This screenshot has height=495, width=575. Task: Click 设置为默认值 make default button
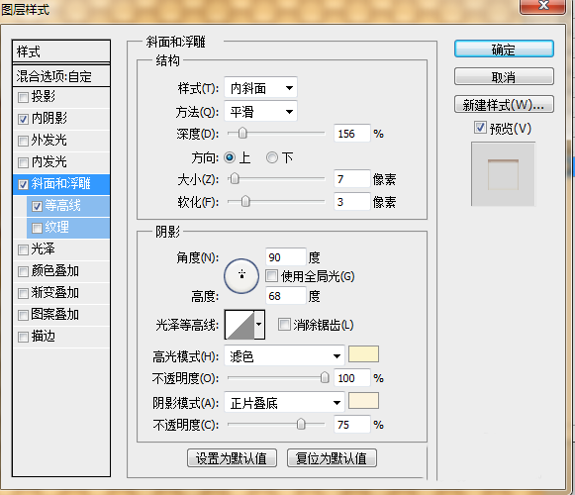[232, 458]
